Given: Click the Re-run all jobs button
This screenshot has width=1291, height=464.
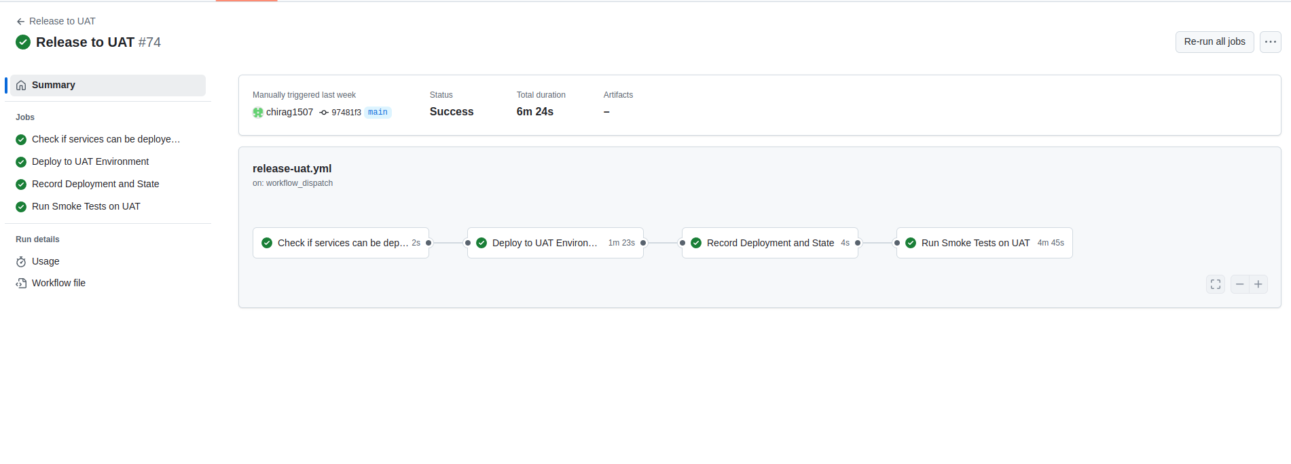Looking at the screenshot, I should pos(1214,42).
